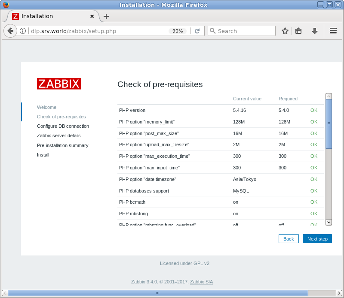
Task: Click the "Asia/Tokyo" timezone value
Action: click(x=245, y=179)
